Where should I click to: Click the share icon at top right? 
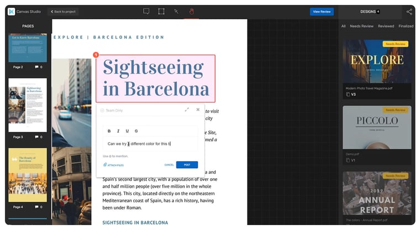click(409, 12)
